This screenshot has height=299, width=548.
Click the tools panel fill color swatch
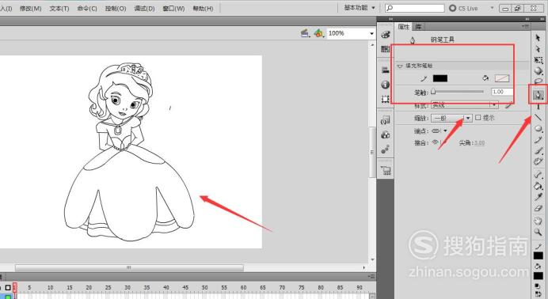tap(538, 275)
